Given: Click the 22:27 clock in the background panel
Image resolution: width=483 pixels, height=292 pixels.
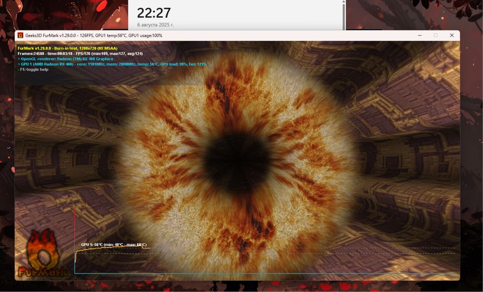Looking at the screenshot, I should (x=154, y=13).
